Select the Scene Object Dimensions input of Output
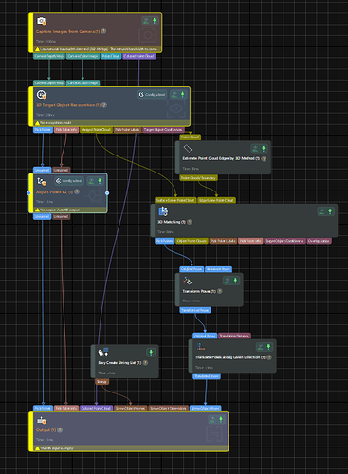Screen dimensions: 348x474 168,408
